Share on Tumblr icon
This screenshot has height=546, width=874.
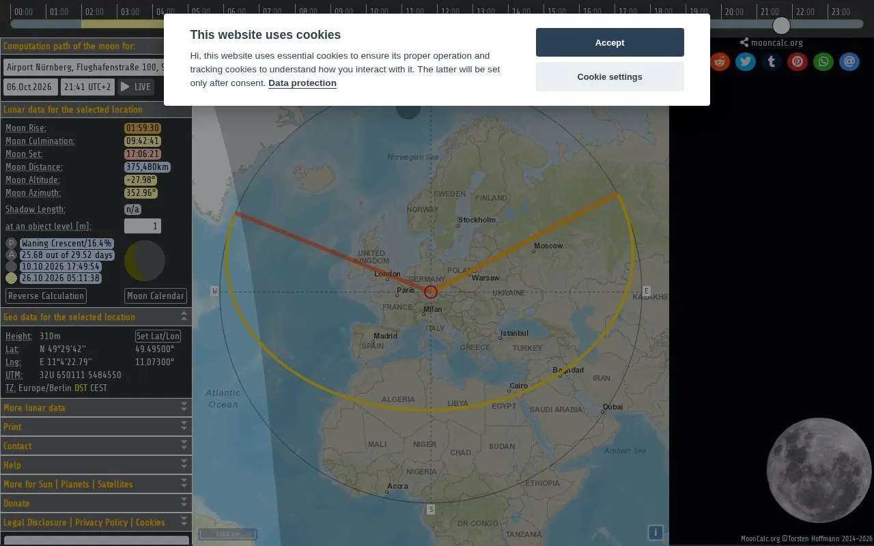coord(772,62)
